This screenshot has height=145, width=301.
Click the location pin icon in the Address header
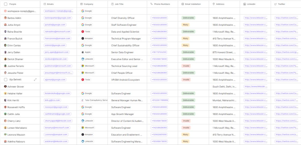point(214,4)
